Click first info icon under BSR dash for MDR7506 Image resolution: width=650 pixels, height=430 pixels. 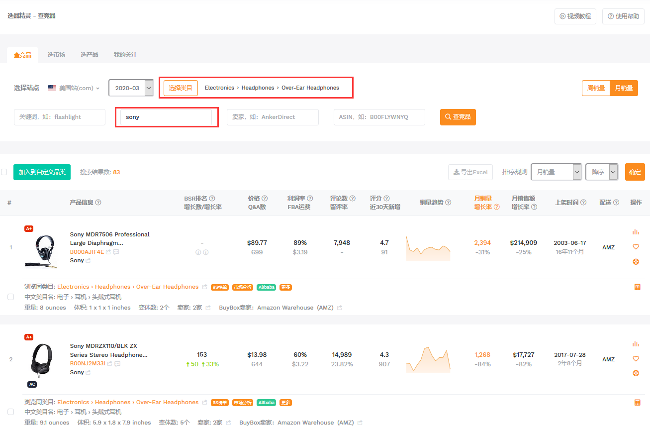[198, 252]
